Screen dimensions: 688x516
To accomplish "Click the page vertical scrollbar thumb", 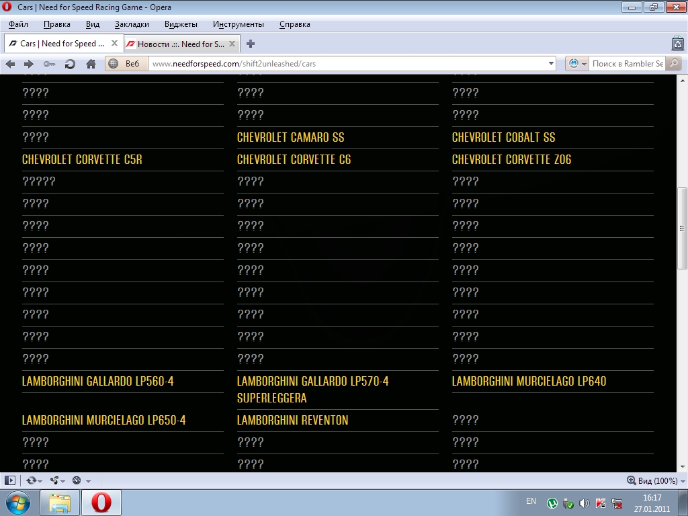I will (x=683, y=228).
